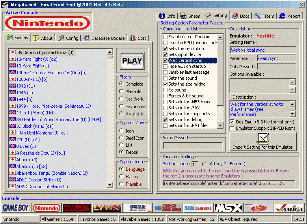Select the Game Boy console logo
Viewport: 307px width, 224px height.
(16, 208)
